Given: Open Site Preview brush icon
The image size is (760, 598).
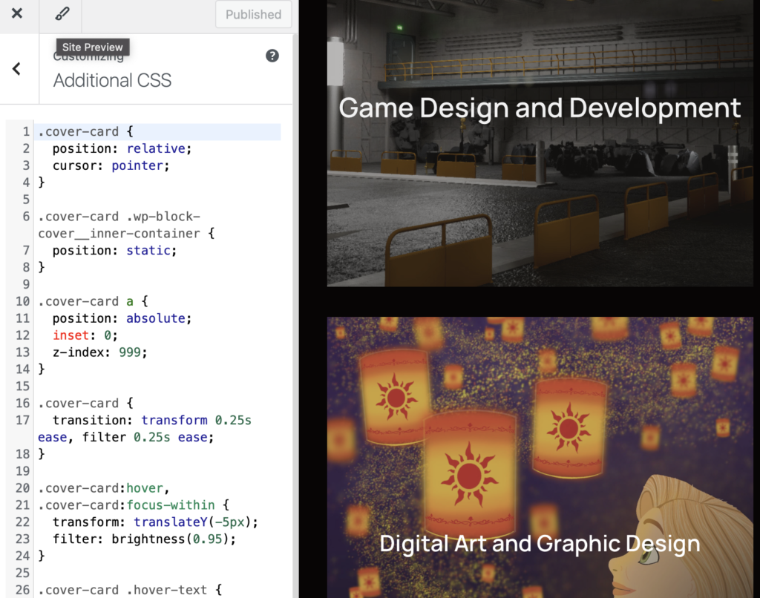Looking at the screenshot, I should [x=62, y=13].
